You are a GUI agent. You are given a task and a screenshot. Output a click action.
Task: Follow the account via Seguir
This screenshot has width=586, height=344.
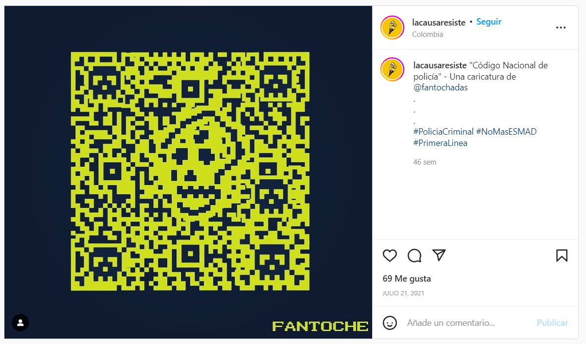coord(489,22)
